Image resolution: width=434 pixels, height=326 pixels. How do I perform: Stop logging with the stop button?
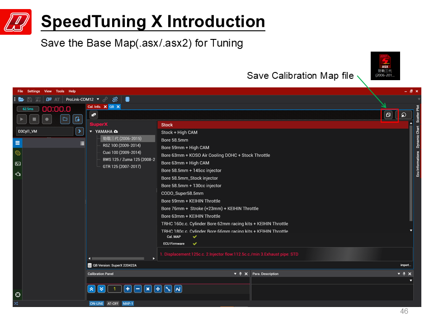click(34, 119)
